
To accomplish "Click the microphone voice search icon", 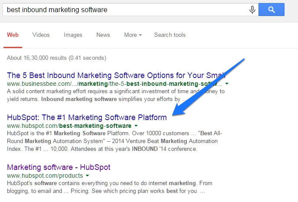I will click(252, 10).
